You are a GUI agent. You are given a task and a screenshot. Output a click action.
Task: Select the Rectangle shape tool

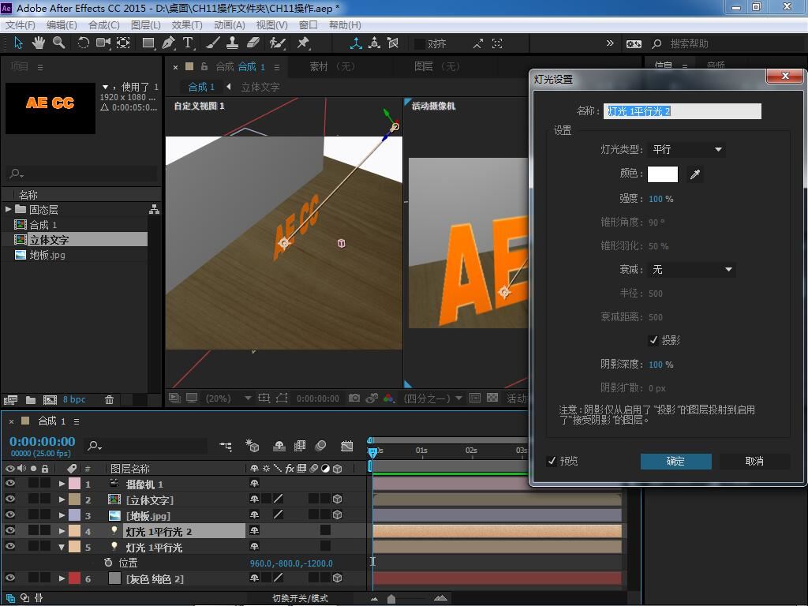(148, 43)
